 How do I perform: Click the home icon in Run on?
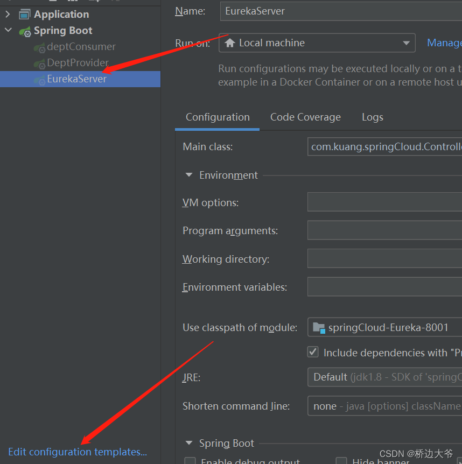230,43
